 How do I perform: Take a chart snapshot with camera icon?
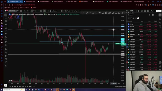click(x=148, y=11)
